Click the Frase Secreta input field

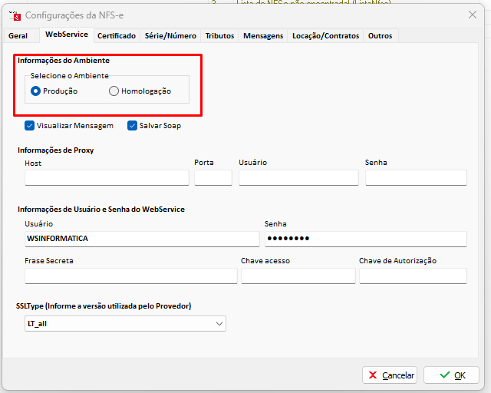tap(130, 276)
